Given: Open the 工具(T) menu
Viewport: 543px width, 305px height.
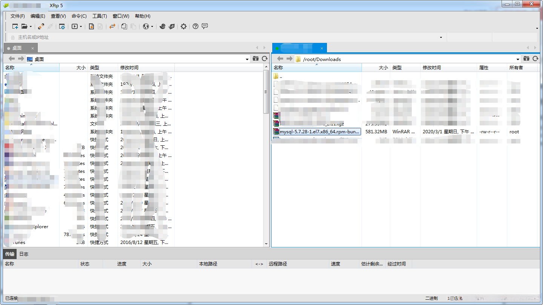Looking at the screenshot, I should 100,16.
